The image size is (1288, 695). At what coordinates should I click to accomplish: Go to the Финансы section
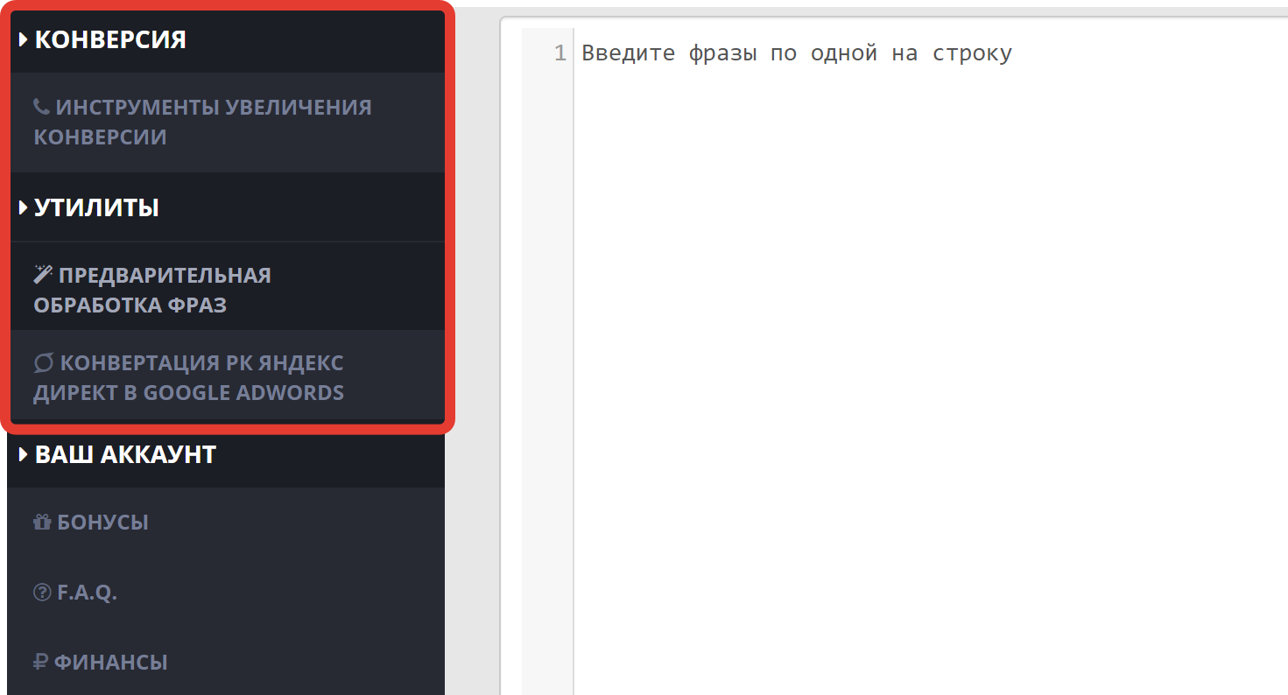[x=110, y=663]
